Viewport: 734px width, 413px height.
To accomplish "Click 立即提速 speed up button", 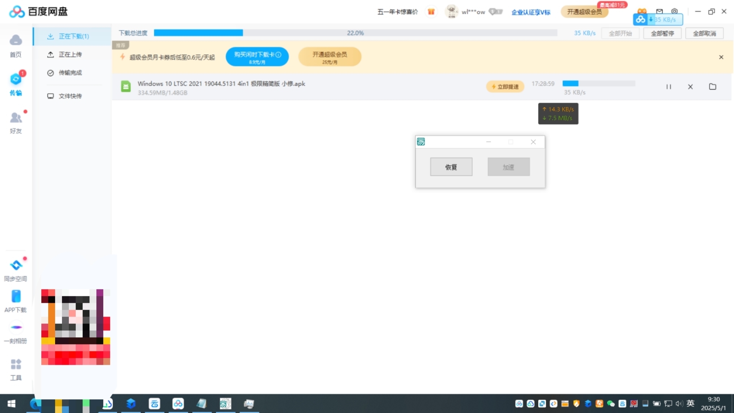I will (x=505, y=87).
